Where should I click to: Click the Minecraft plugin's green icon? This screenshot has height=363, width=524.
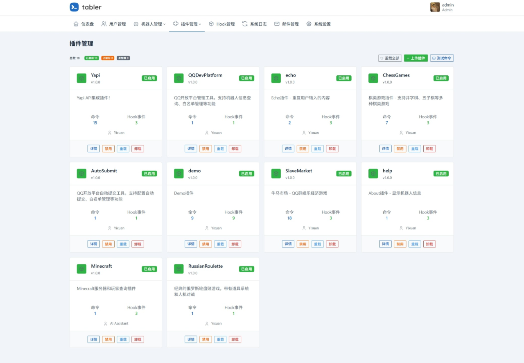81,269
